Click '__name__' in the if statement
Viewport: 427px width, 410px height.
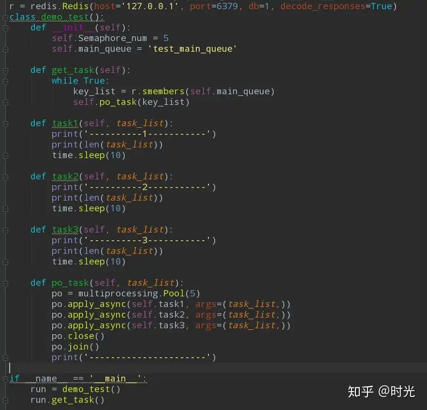46,379
